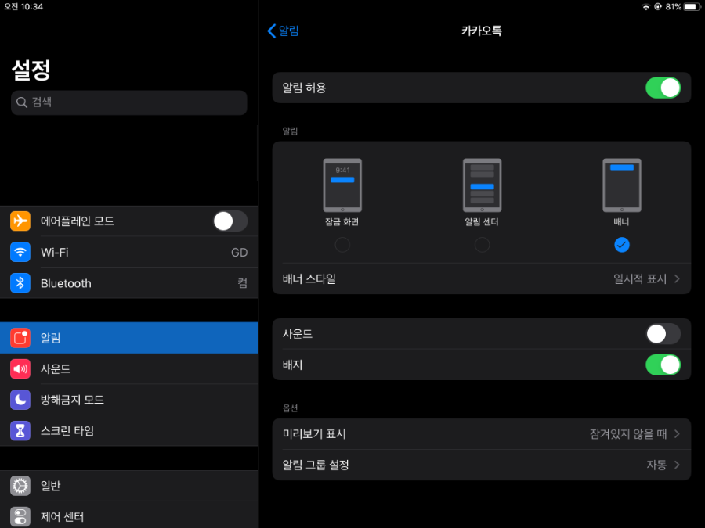Click the GD Wi-Fi network value

pyautogui.click(x=239, y=253)
